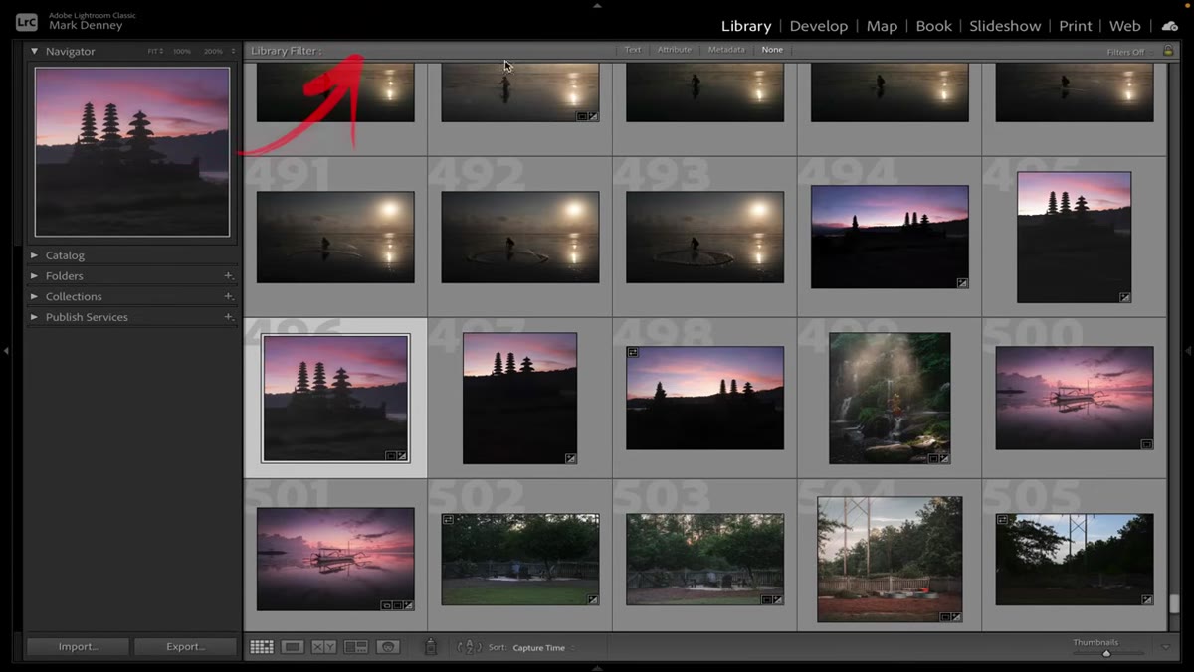
Task: Switch to the Develop module
Action: click(819, 26)
